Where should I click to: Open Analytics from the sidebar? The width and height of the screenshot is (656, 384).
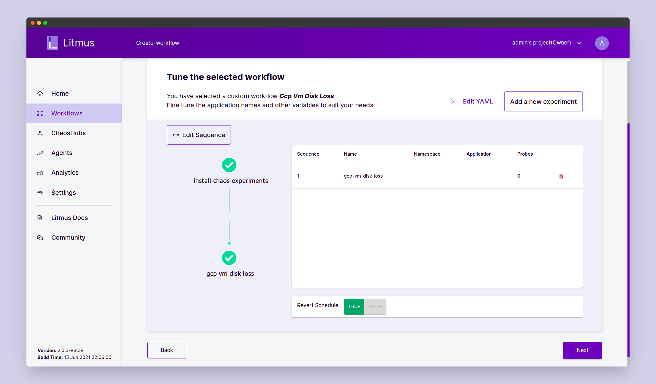click(x=74, y=173)
